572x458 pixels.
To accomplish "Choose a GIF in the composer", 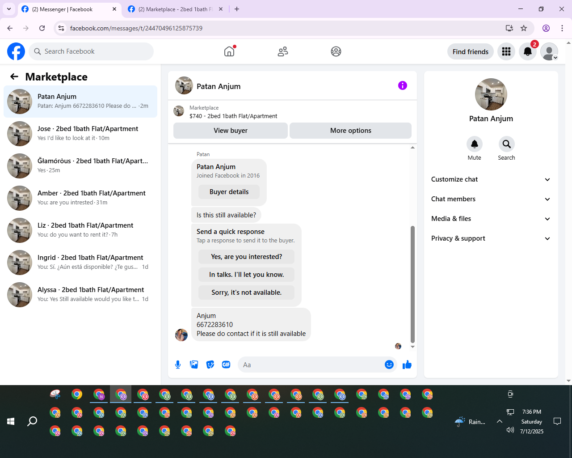I will pos(226,365).
